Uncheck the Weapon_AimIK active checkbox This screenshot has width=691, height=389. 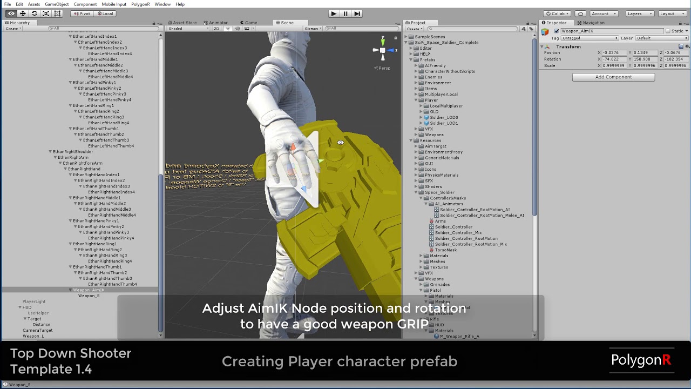tap(557, 31)
